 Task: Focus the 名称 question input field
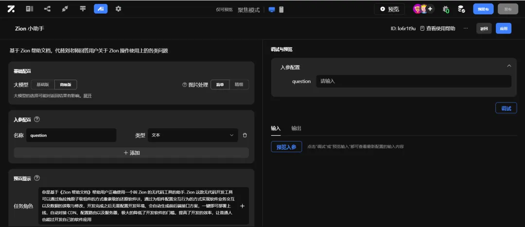click(x=71, y=135)
